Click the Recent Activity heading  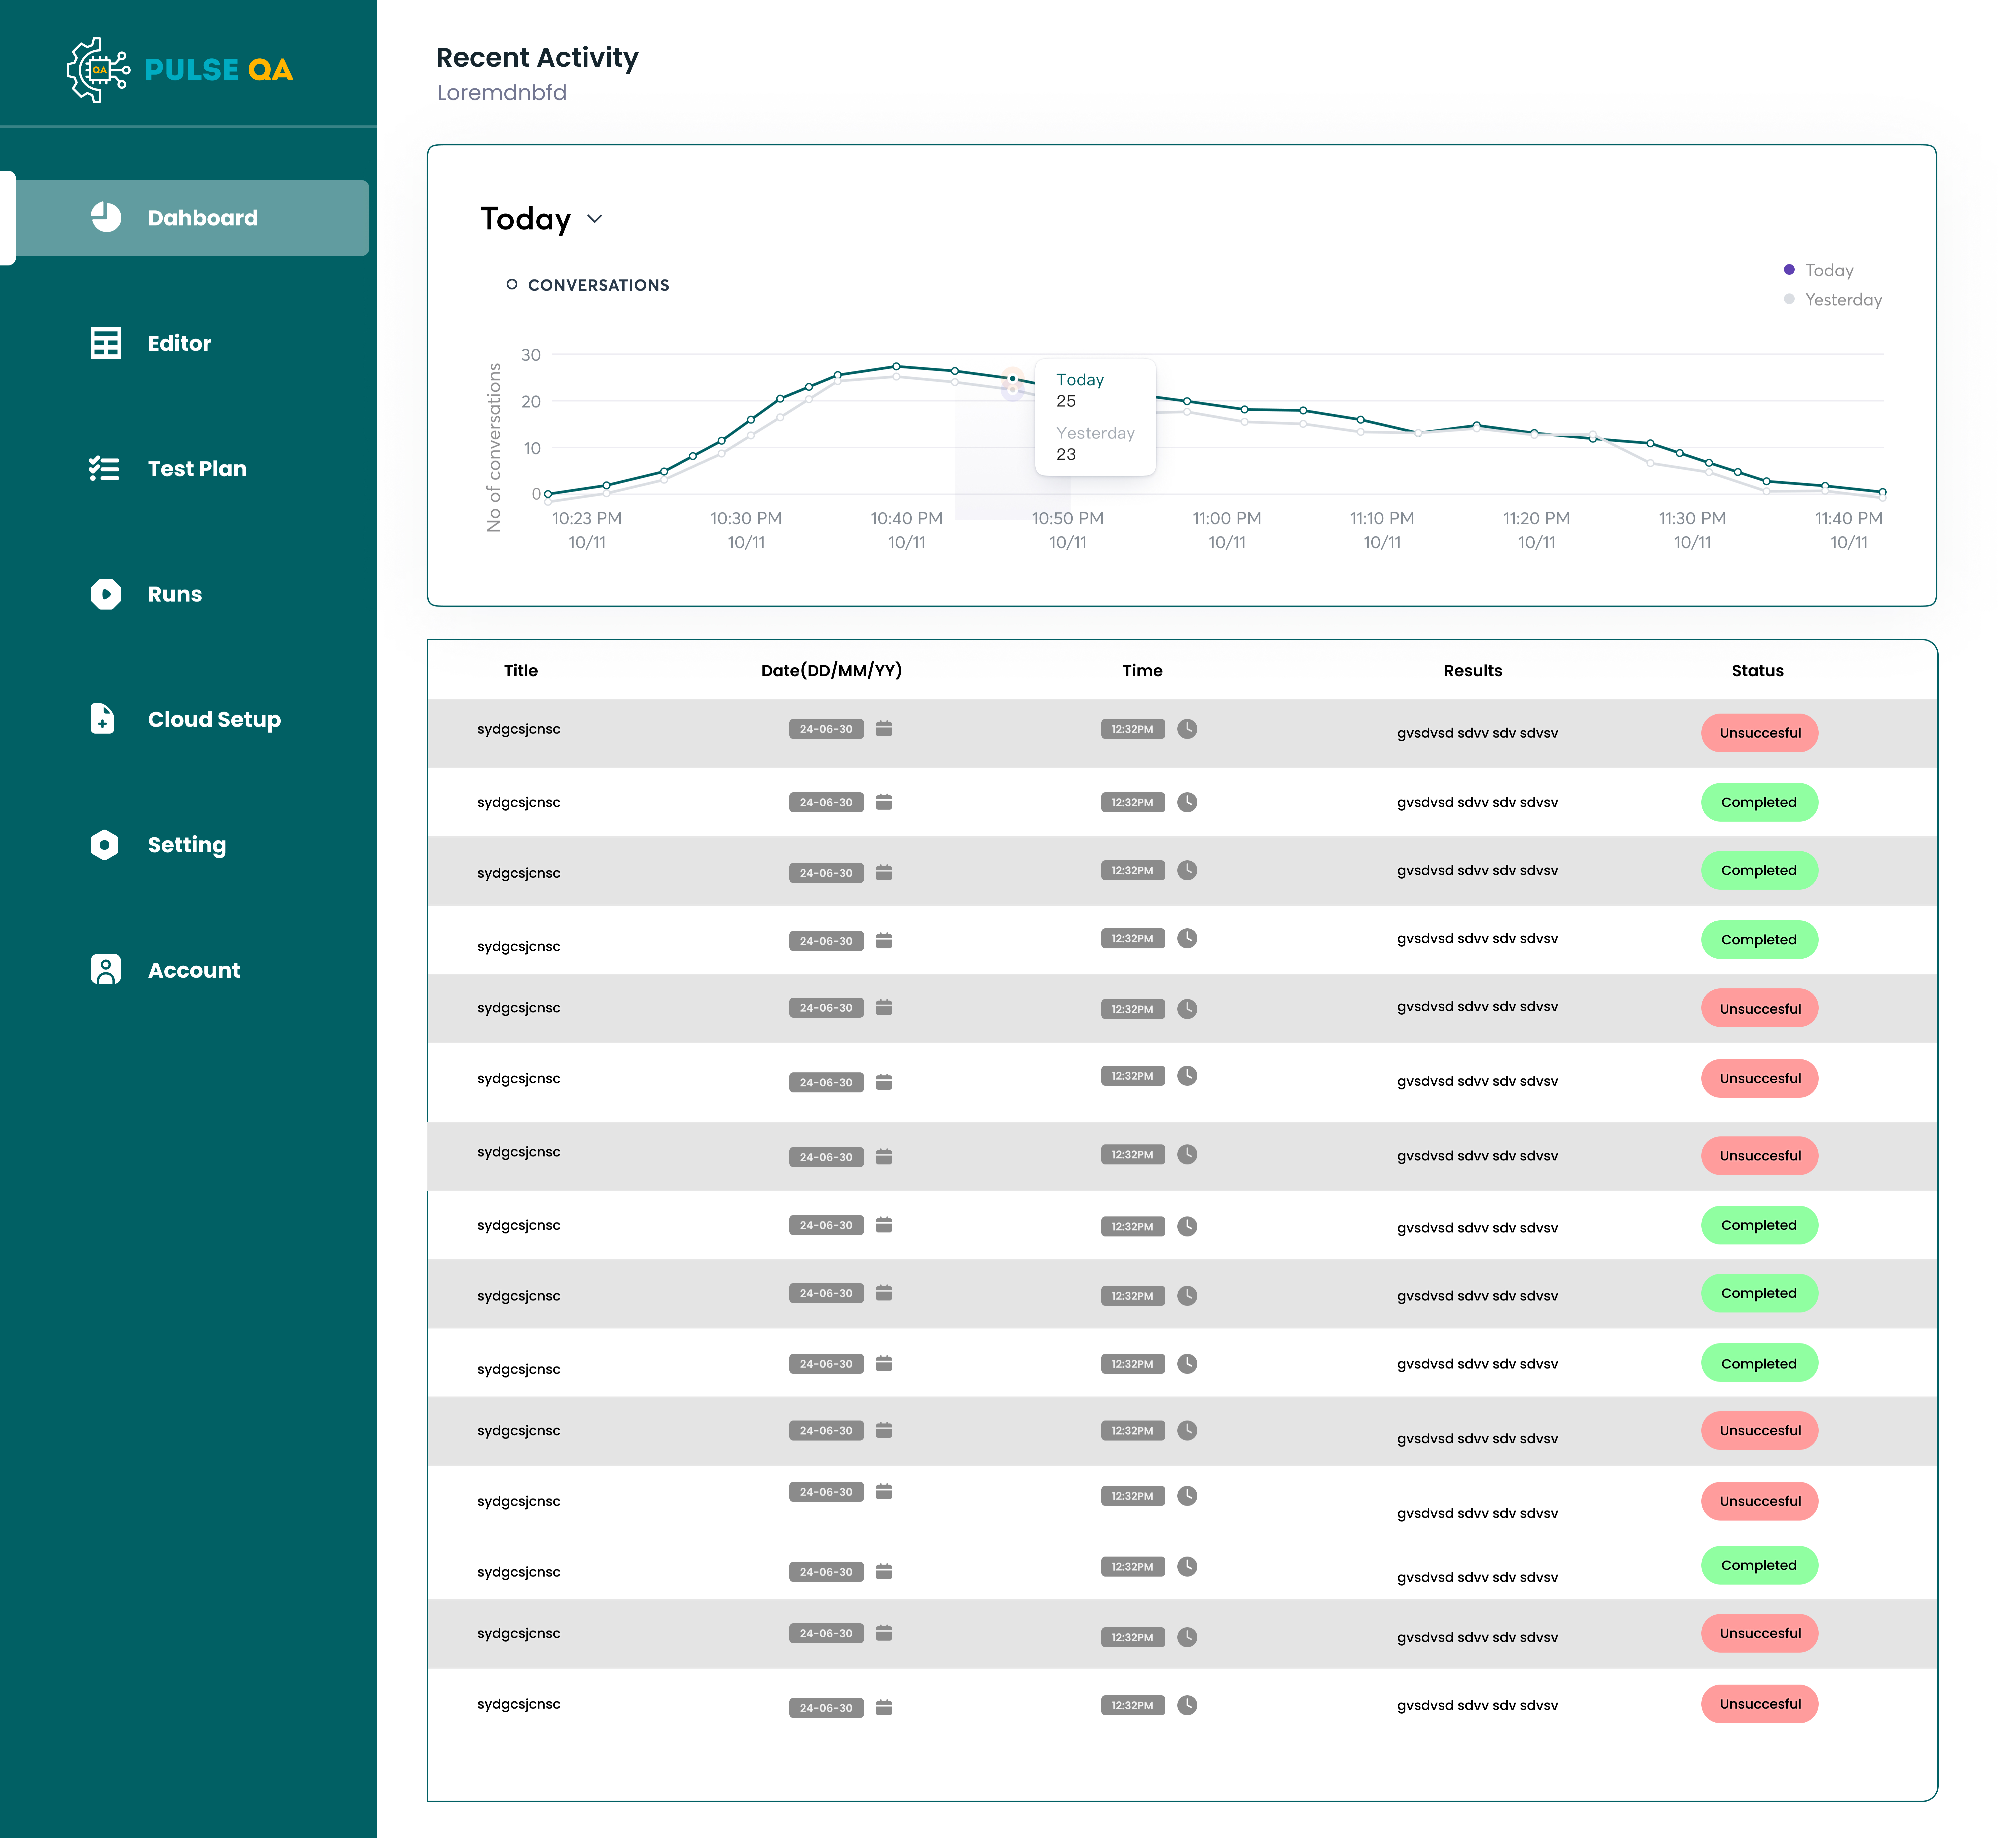(x=537, y=58)
